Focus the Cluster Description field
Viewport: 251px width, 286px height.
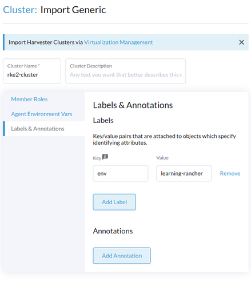pos(126,71)
